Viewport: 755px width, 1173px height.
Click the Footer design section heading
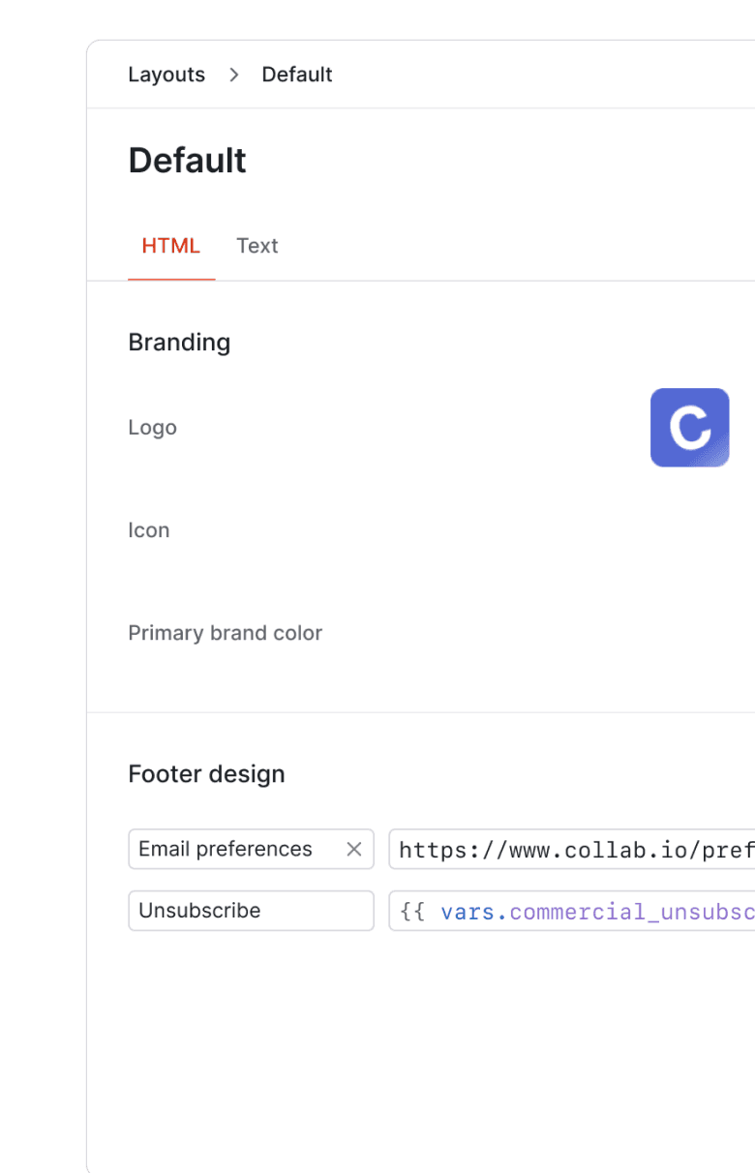206,774
